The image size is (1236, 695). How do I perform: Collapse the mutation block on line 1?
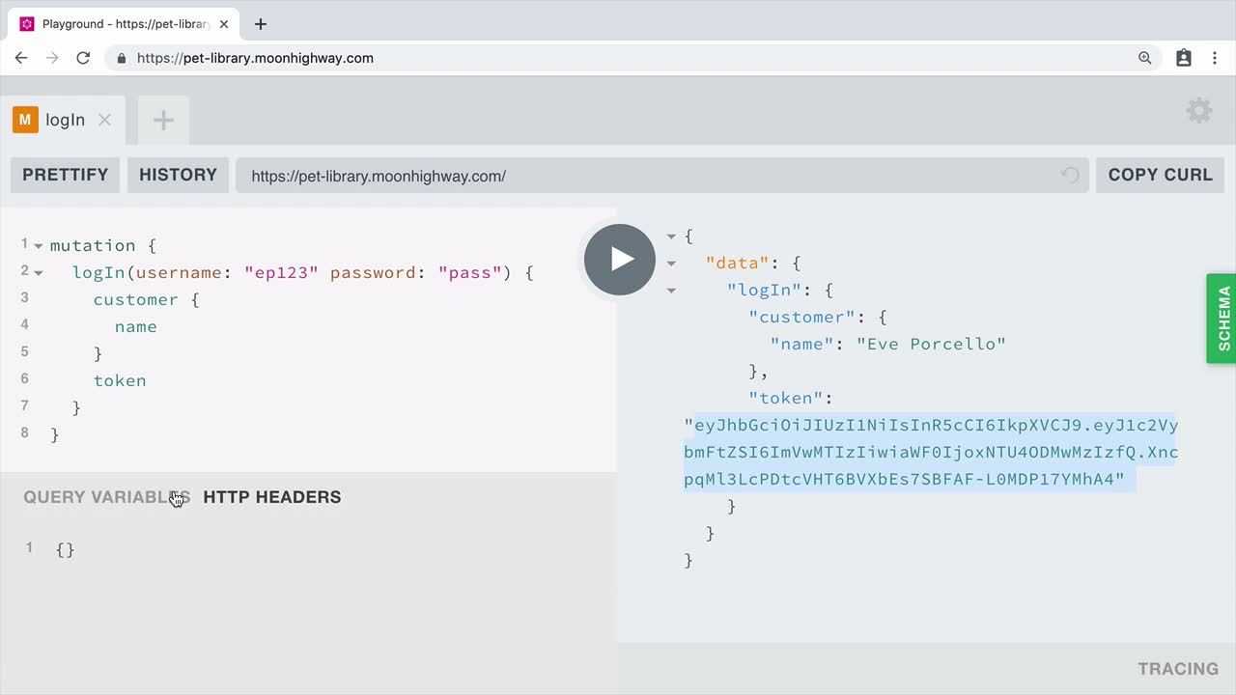[x=39, y=246]
